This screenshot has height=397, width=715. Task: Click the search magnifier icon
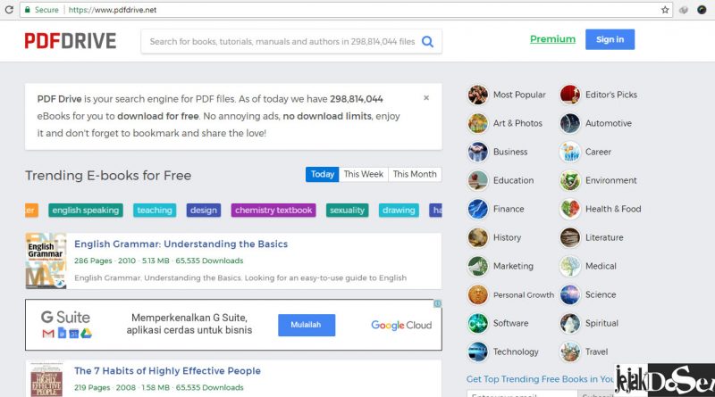coord(427,42)
